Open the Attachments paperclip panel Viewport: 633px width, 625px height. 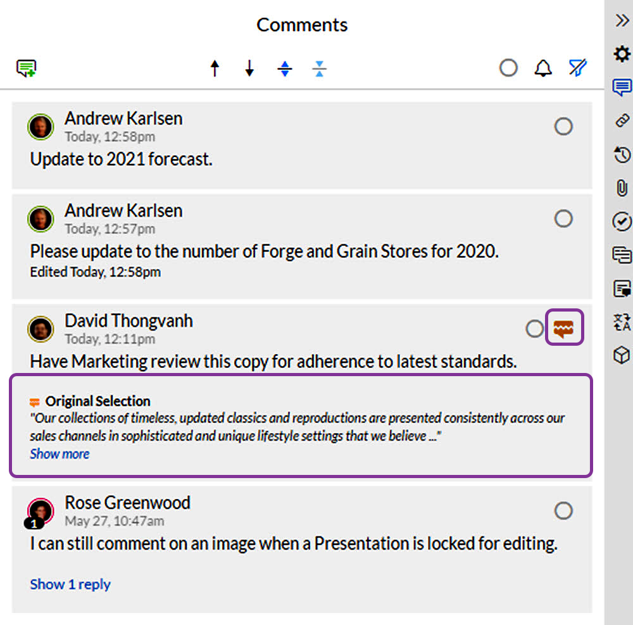pos(622,187)
